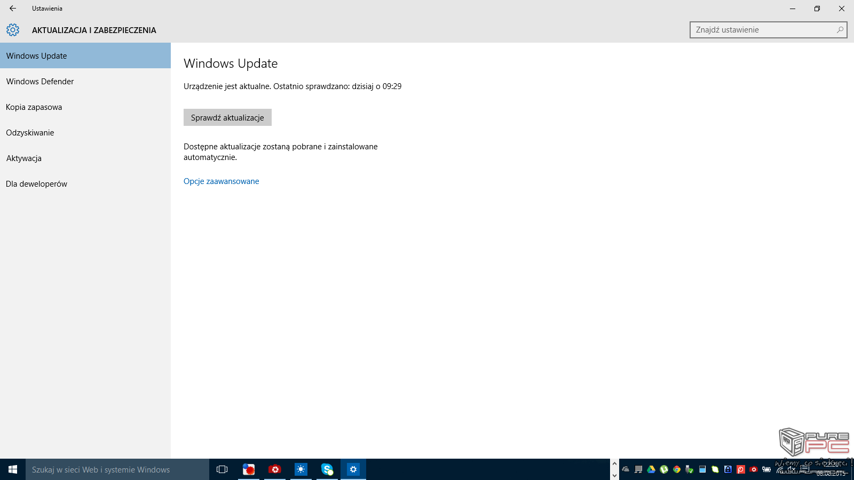Click the search magnifier icon
Screen dimensions: 854x480
tap(840, 30)
